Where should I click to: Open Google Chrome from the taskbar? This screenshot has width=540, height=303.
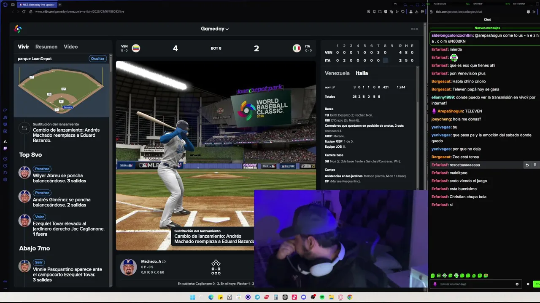click(x=350, y=298)
